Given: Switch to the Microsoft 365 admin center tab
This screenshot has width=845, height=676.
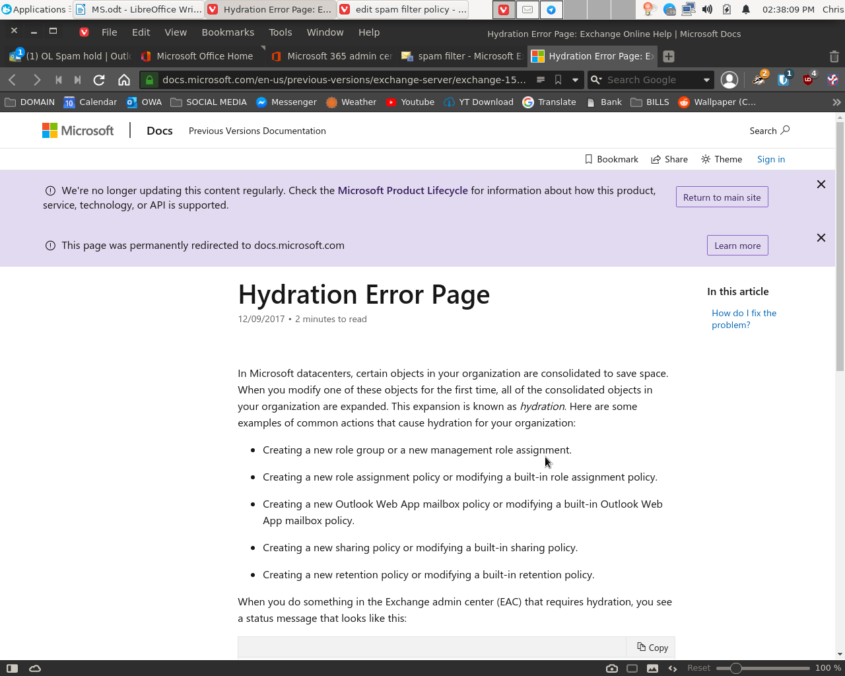Looking at the screenshot, I should (331, 56).
